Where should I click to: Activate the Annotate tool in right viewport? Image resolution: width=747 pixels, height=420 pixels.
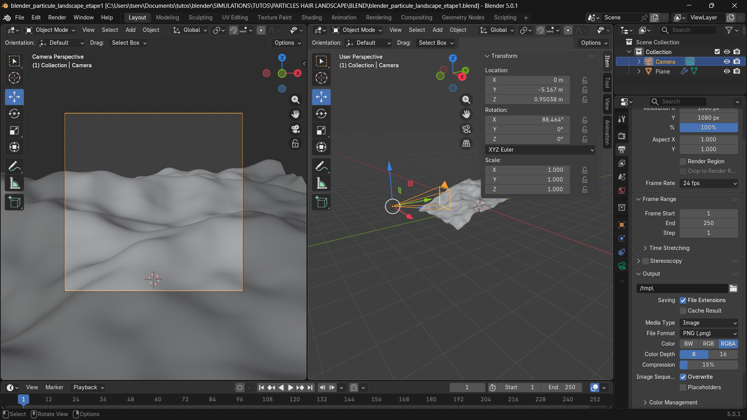point(321,166)
